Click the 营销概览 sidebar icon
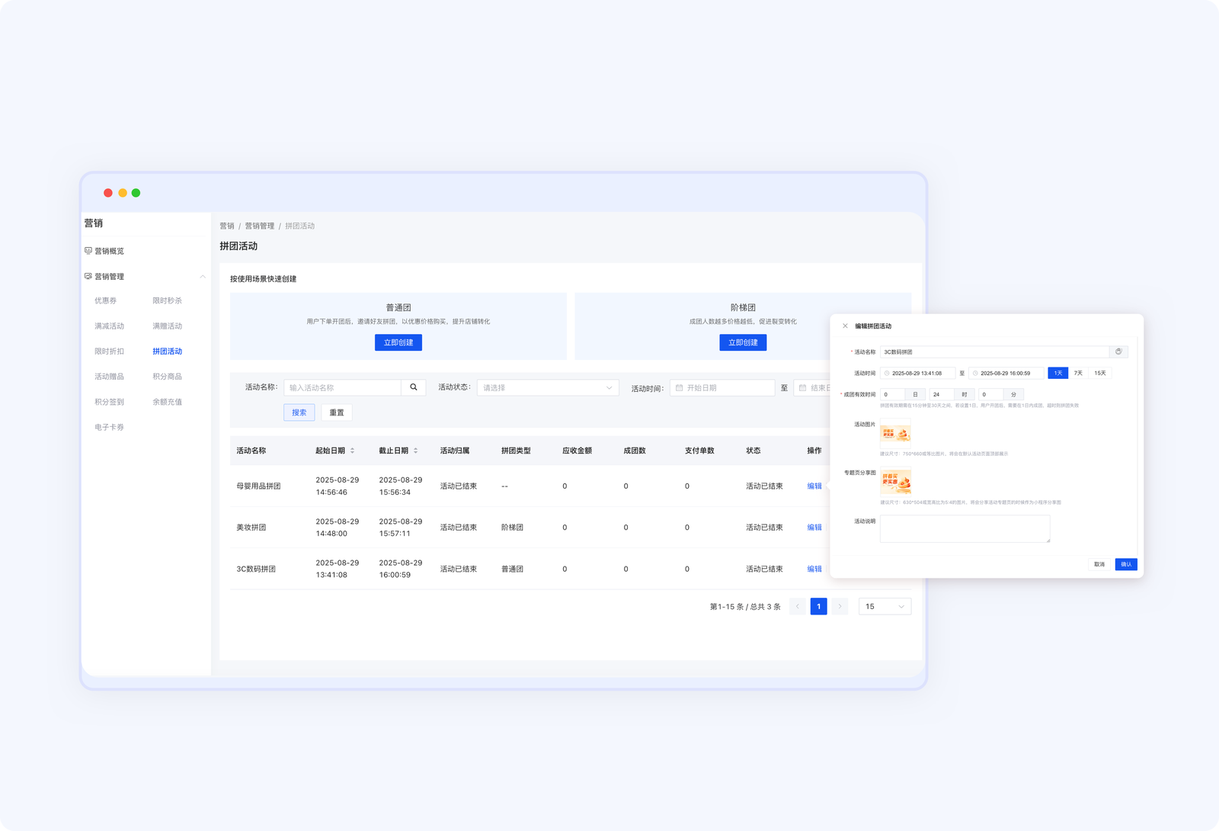 pyautogui.click(x=88, y=251)
